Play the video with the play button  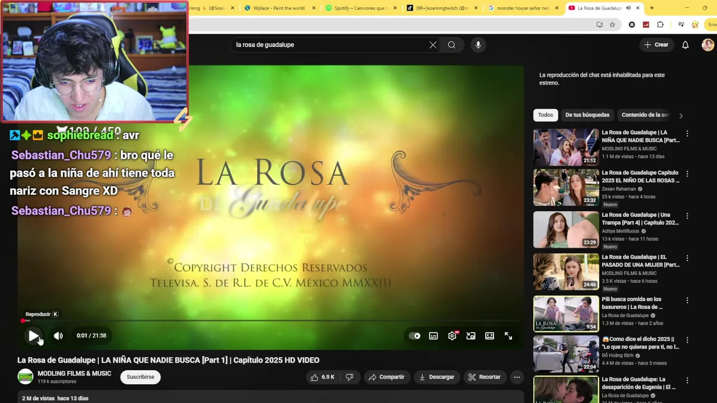pyautogui.click(x=33, y=336)
